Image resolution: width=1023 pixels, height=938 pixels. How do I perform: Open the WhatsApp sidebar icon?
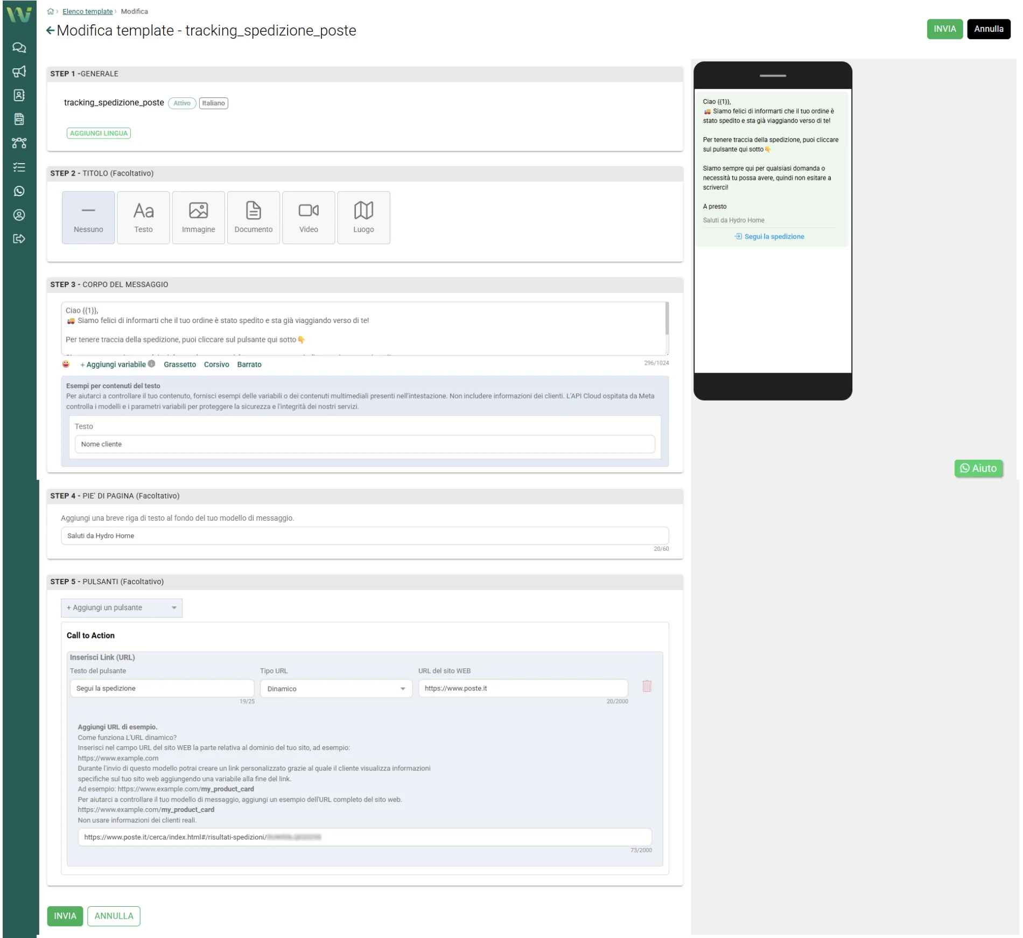(x=19, y=191)
